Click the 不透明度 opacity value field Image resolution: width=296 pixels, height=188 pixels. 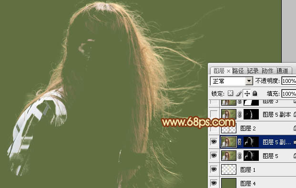click(289, 81)
